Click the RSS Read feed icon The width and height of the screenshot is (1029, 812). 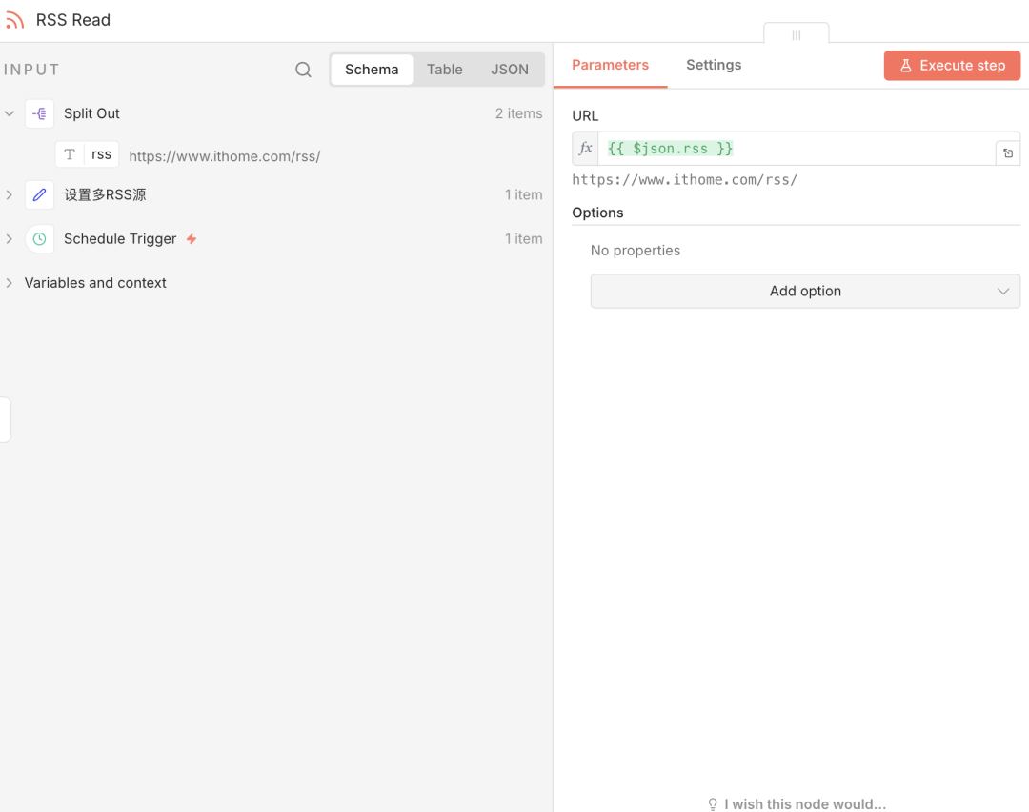pos(15,20)
